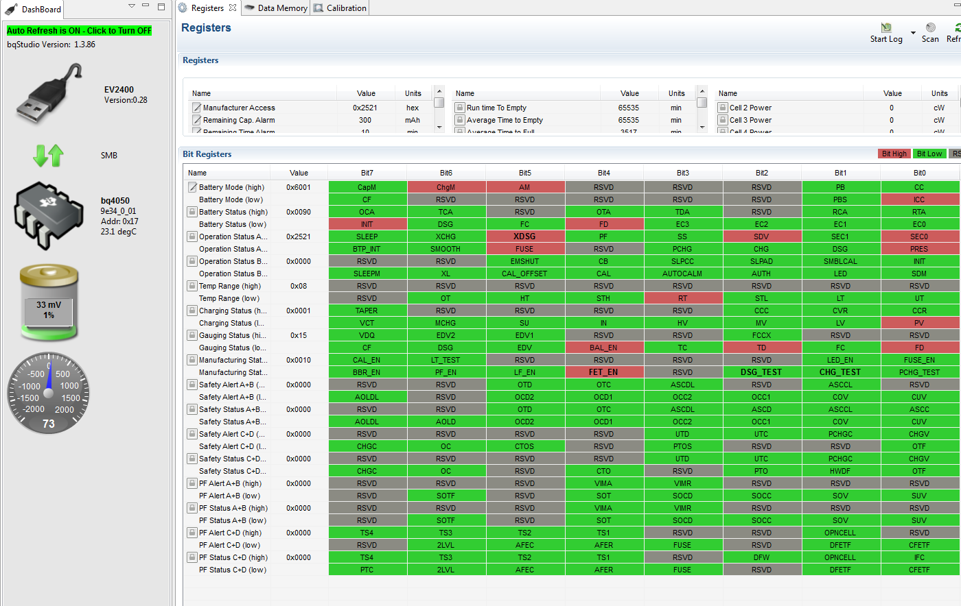The image size is (961, 606).
Task: Click the Value header in Bit Registers table
Action: 299,173
